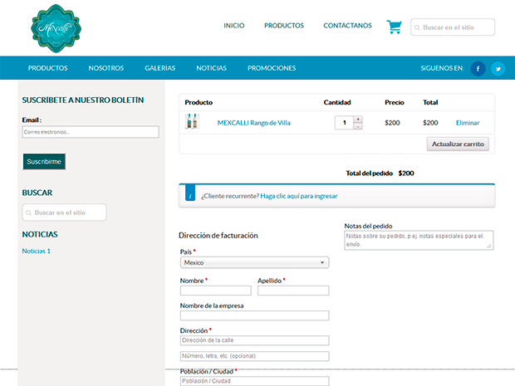Focus the Número, letra, etc. optional field
This screenshot has height=386, width=515.
(254, 356)
